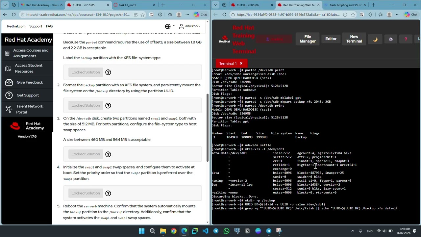Image resolution: width=421 pixels, height=237 pixels.
Task: Open Favorites list in left Edge window
Action: coord(170,14)
